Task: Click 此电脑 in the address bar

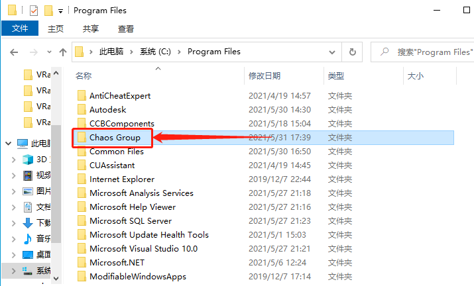Action: (x=111, y=52)
